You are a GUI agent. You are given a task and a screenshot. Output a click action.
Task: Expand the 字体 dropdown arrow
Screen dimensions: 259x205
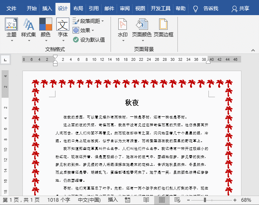pyautogui.click(x=63, y=41)
